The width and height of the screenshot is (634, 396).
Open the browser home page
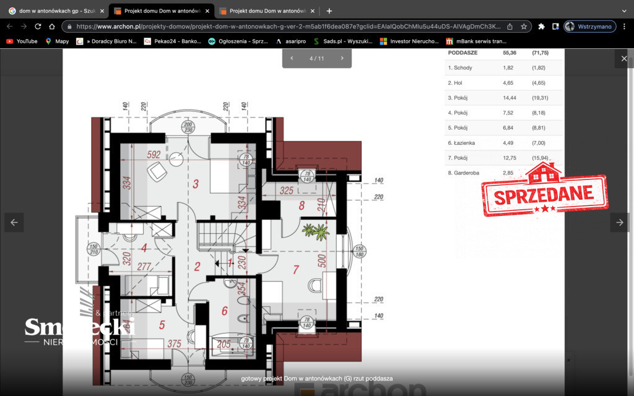[52, 26]
